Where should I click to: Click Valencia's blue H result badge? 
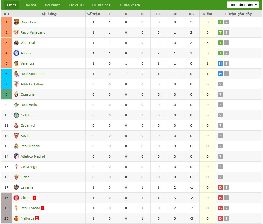coord(220,63)
